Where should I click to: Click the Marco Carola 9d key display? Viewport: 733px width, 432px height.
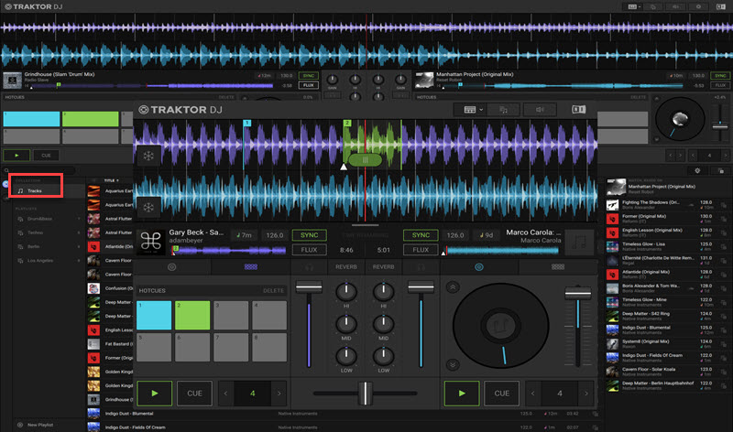point(487,235)
